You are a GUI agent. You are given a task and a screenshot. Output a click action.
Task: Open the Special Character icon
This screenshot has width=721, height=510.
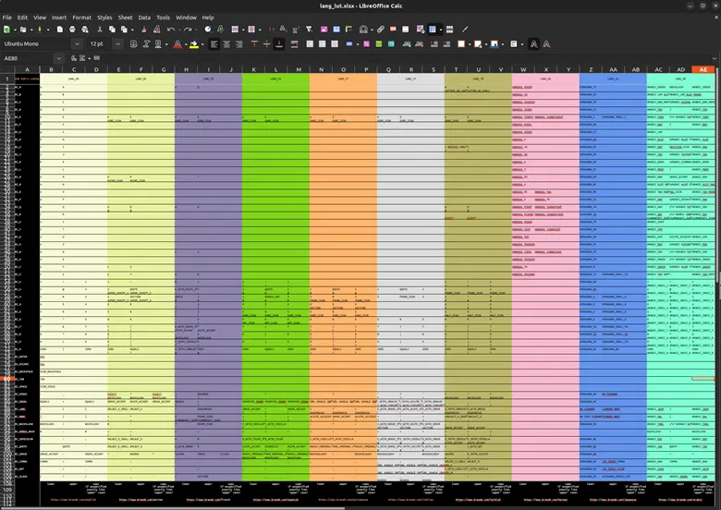tap(363, 30)
